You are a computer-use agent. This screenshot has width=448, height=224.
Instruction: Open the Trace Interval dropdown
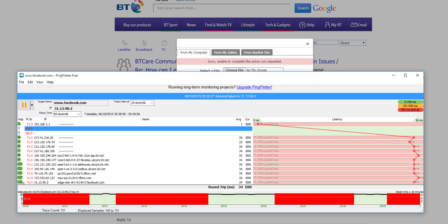click(142, 102)
